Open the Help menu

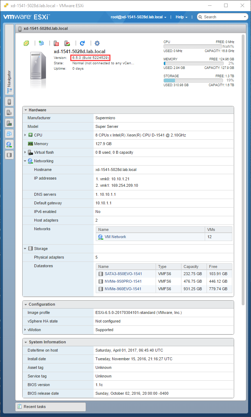pyautogui.click(x=181, y=17)
